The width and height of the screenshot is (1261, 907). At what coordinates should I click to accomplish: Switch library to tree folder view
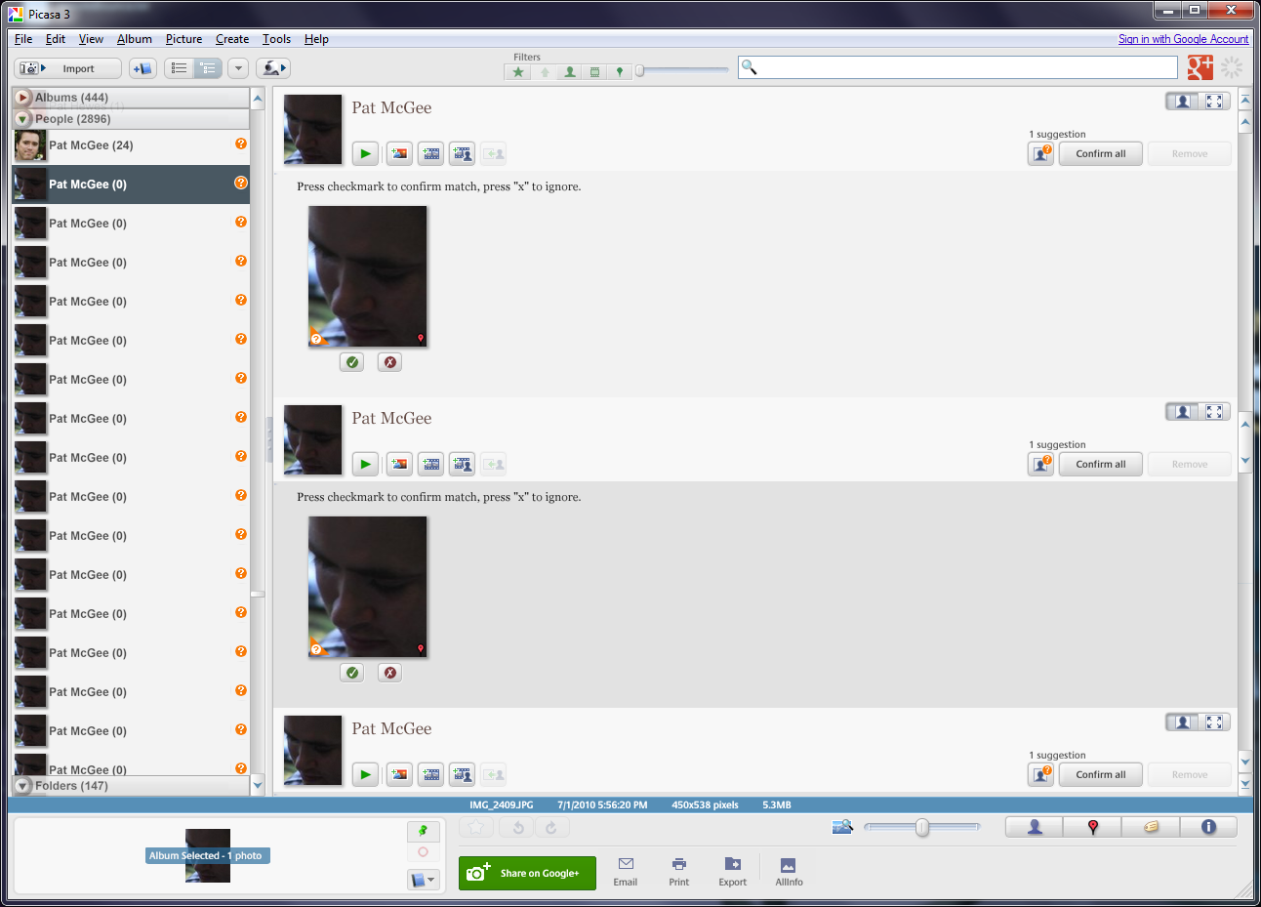(208, 68)
